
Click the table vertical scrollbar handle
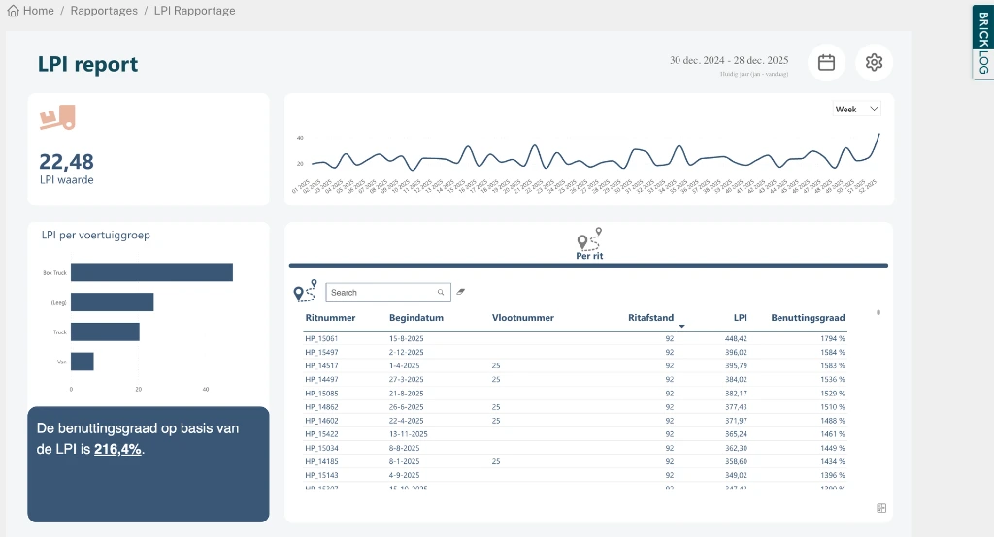click(x=878, y=312)
